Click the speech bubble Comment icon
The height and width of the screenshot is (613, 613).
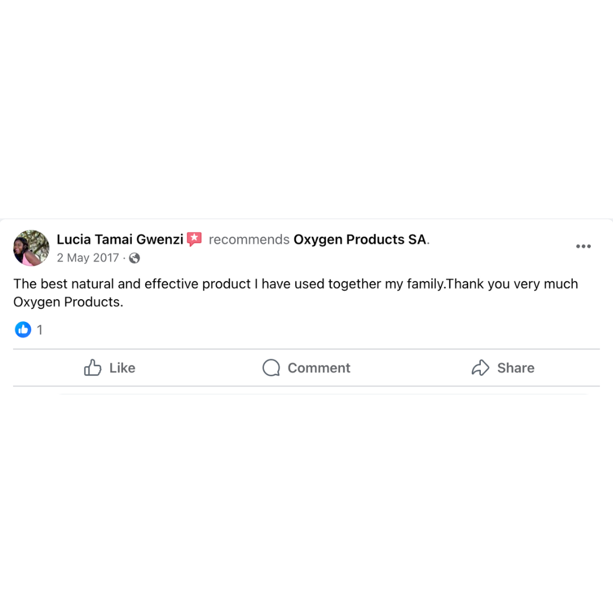(x=271, y=367)
